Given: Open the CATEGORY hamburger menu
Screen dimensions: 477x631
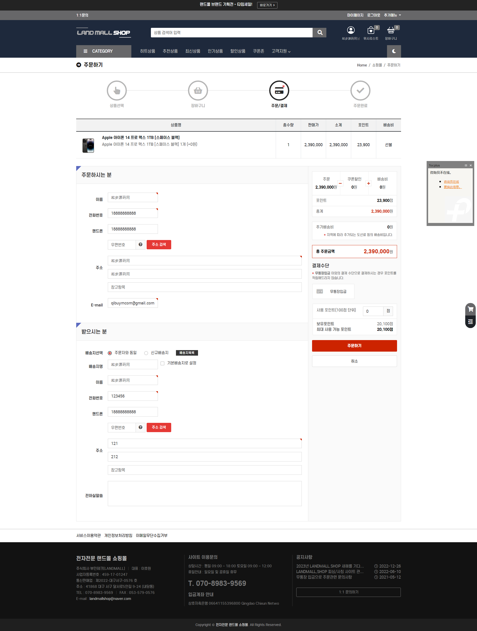Looking at the screenshot, I should click(x=104, y=51).
